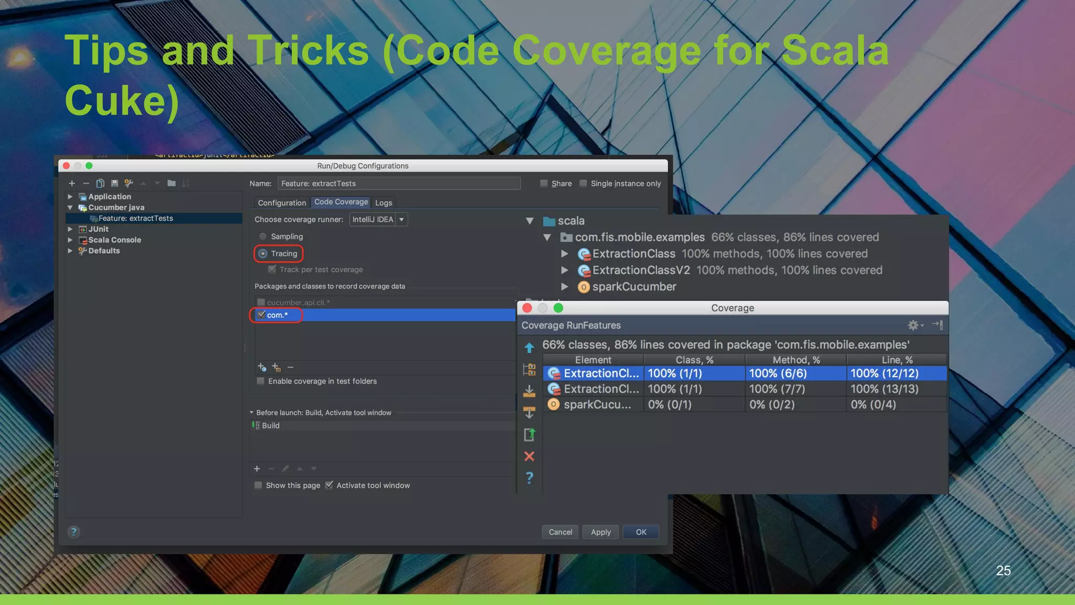Create new configuration folder
The height and width of the screenshot is (605, 1075).
point(171,183)
